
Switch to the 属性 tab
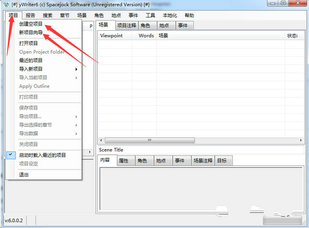click(x=126, y=161)
